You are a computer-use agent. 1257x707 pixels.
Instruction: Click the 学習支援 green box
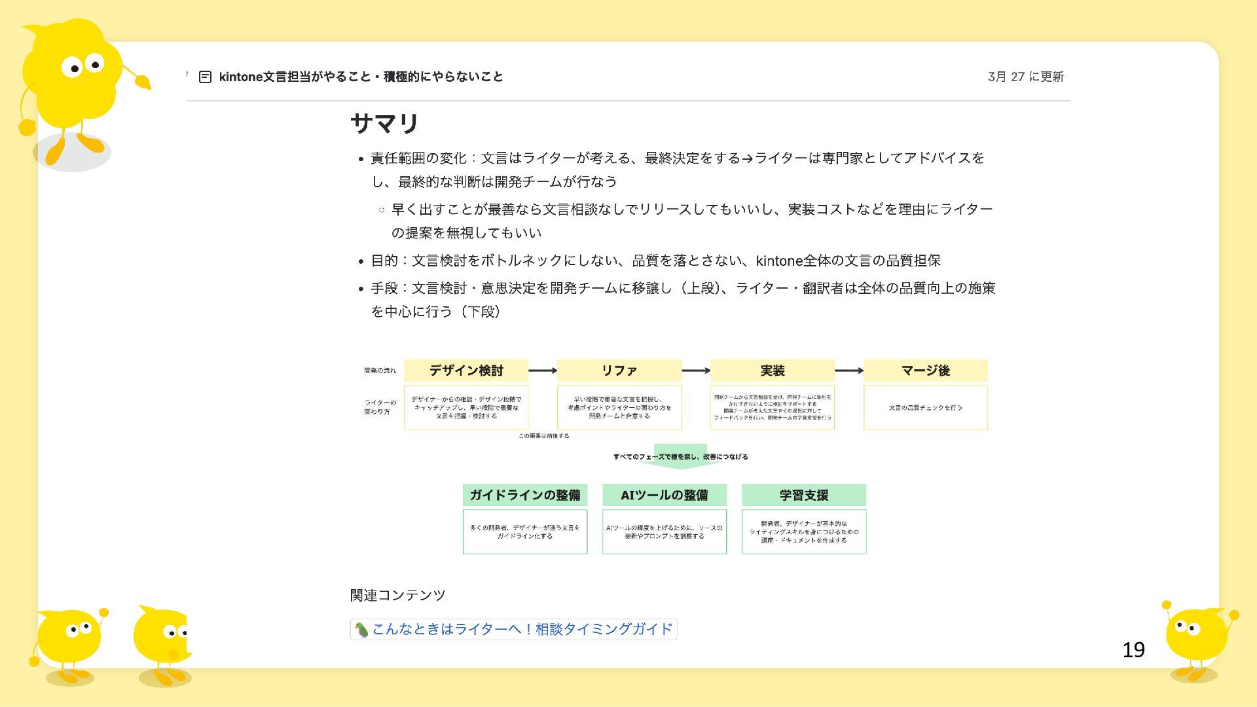[803, 495]
